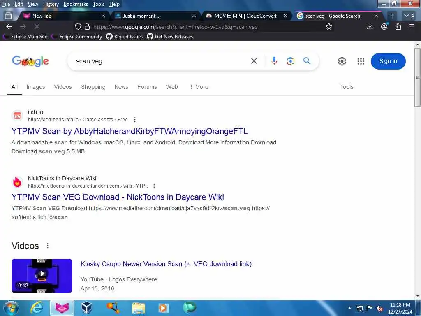Open the Google apps grid

pos(361,61)
